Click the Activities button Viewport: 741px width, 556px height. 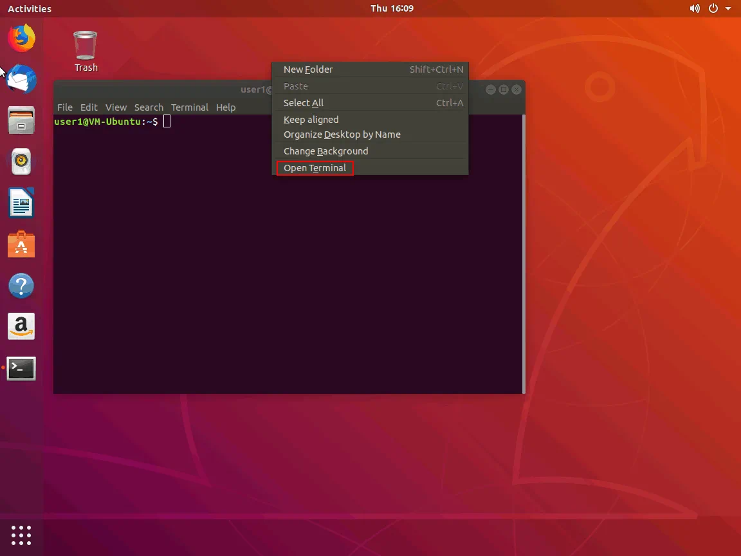point(30,8)
